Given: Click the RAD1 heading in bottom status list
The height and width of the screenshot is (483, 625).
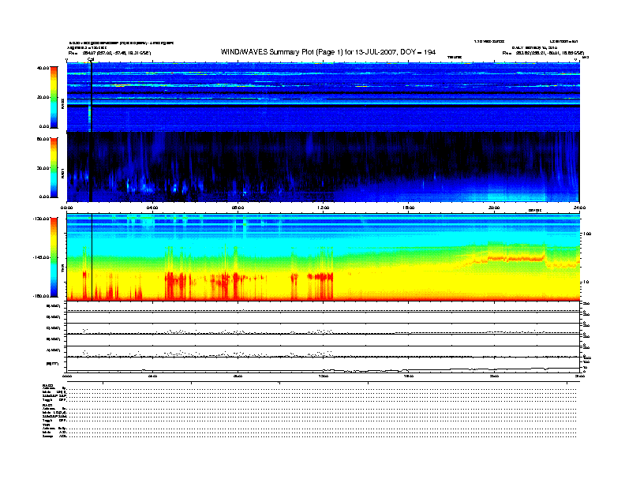Looking at the screenshot, I should pos(48,406).
